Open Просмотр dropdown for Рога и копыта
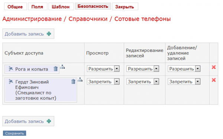Image resolution: width=223 pixels, height=139 pixels. click(x=103, y=69)
